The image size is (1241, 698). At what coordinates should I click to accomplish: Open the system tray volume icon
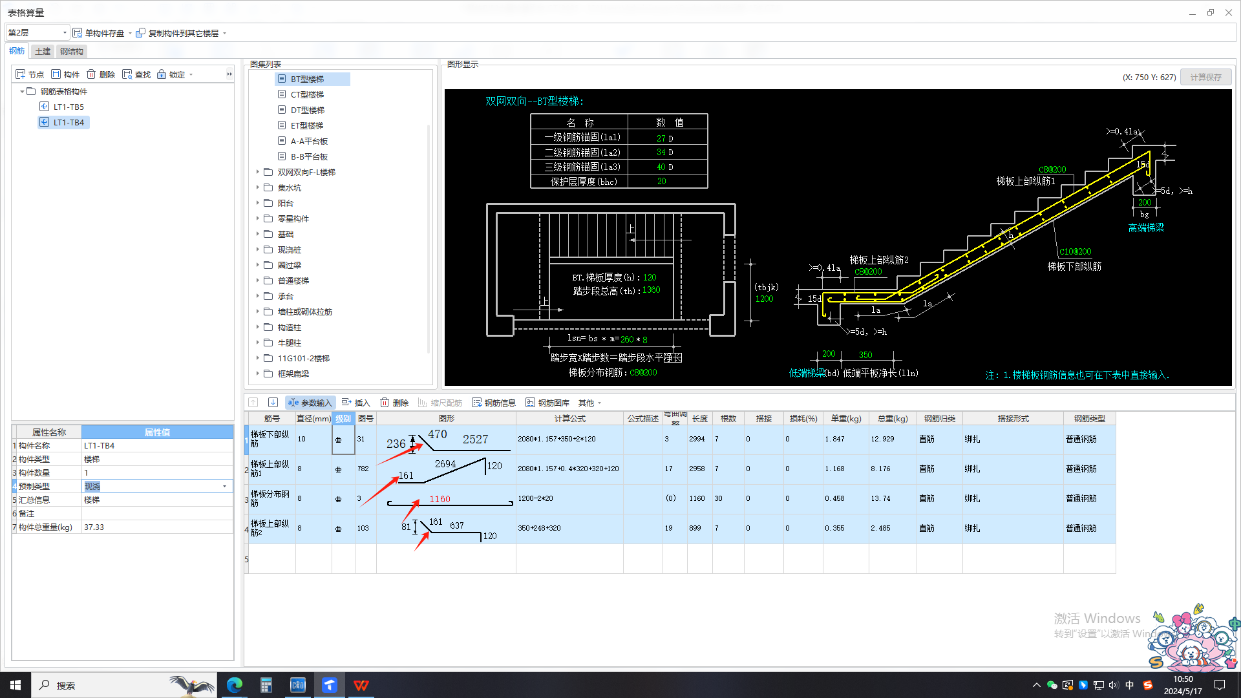click(1114, 685)
